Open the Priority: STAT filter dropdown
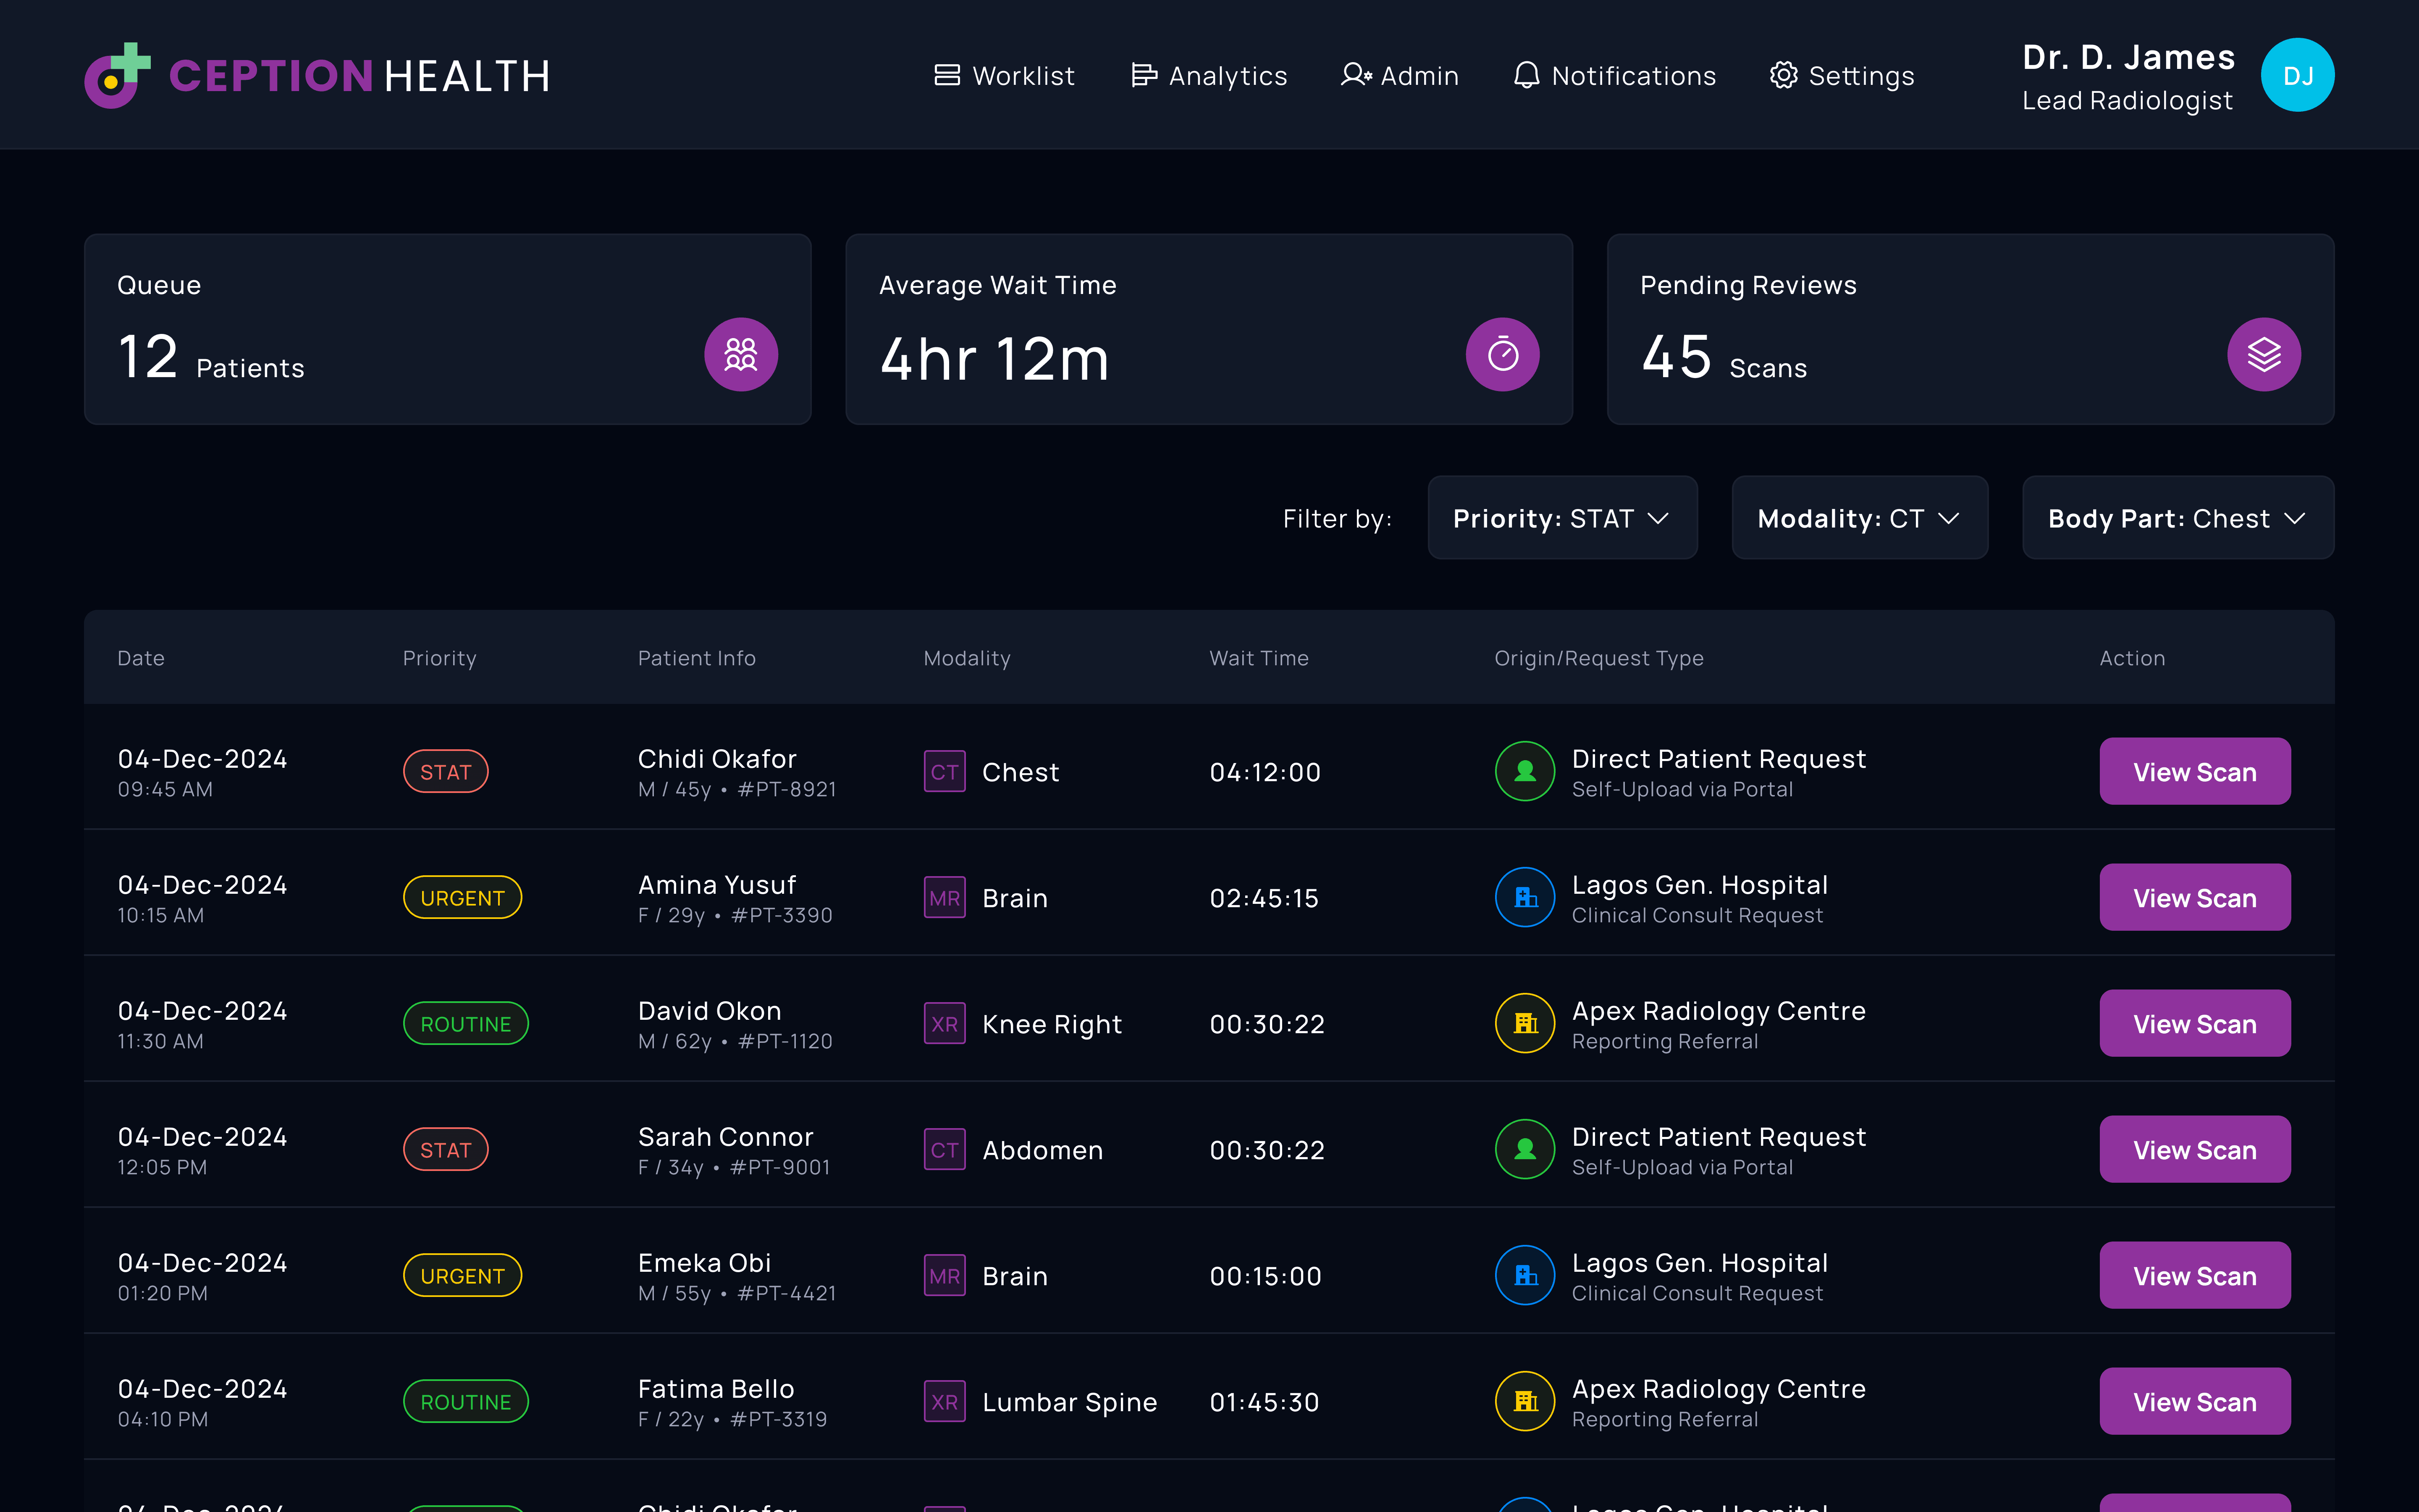The height and width of the screenshot is (1512, 2419). [x=1561, y=518]
